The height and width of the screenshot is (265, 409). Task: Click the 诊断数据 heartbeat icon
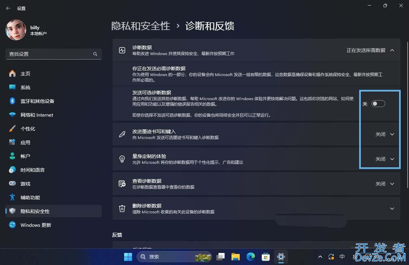(x=122, y=50)
